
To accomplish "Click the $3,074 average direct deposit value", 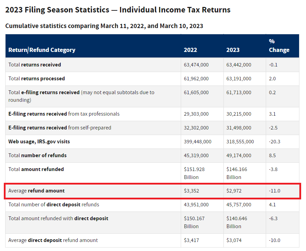I will click(x=233, y=240).
